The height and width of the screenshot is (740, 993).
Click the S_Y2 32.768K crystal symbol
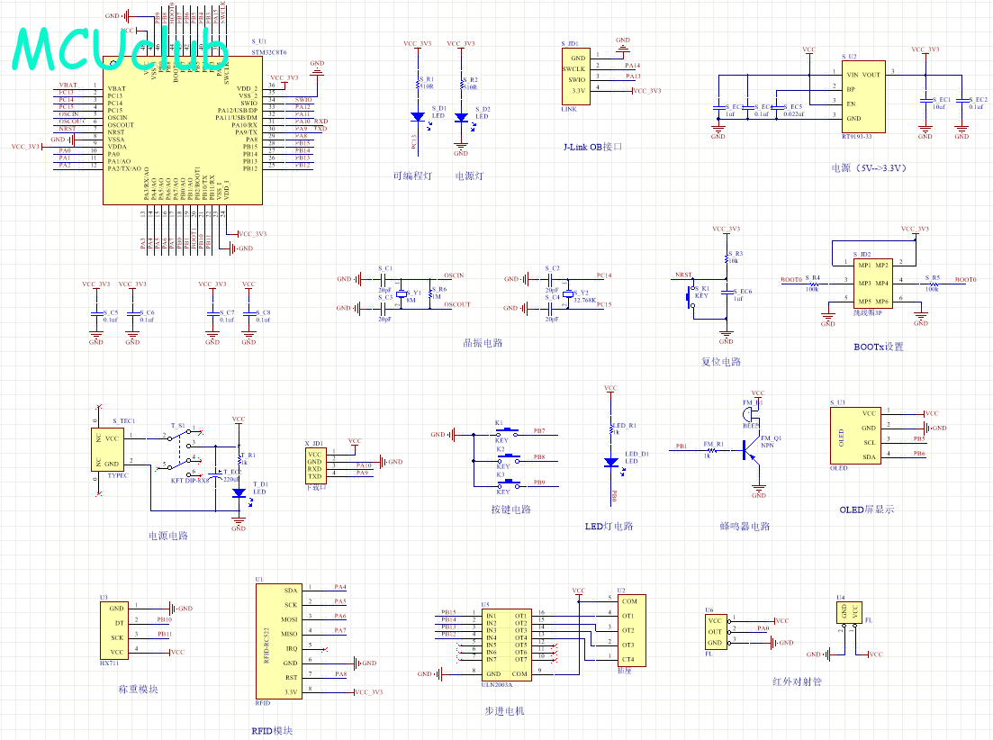(568, 293)
